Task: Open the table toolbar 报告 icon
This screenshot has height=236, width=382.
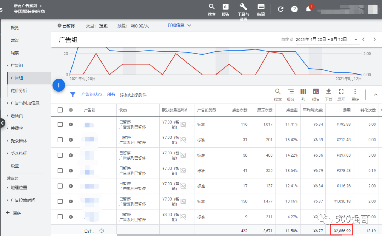Action: (316, 92)
